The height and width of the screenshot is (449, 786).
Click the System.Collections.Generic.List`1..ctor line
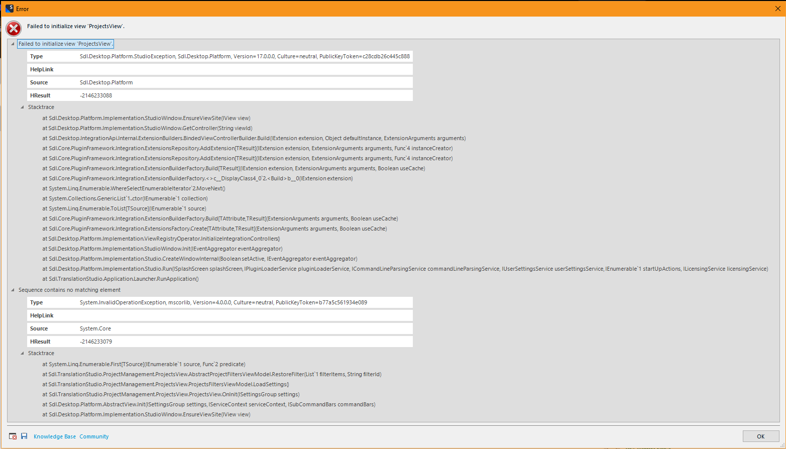(x=125, y=198)
